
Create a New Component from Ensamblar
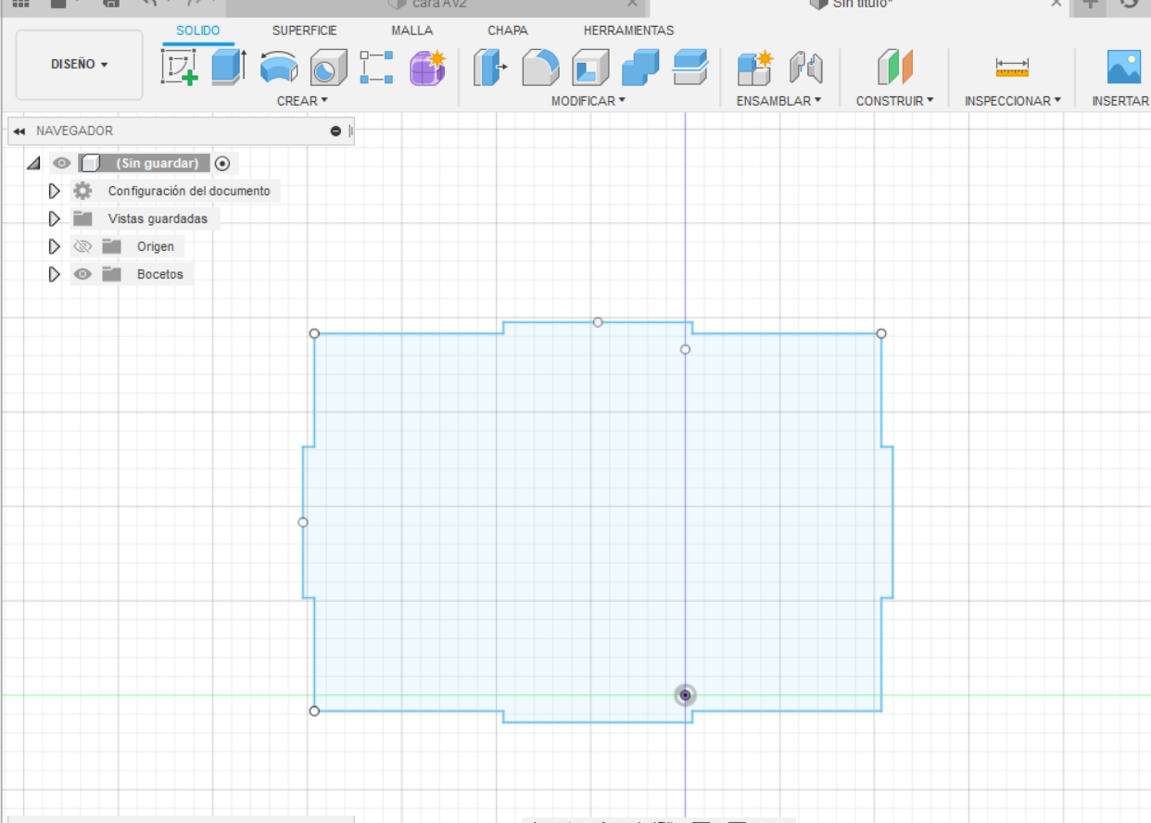coord(754,68)
